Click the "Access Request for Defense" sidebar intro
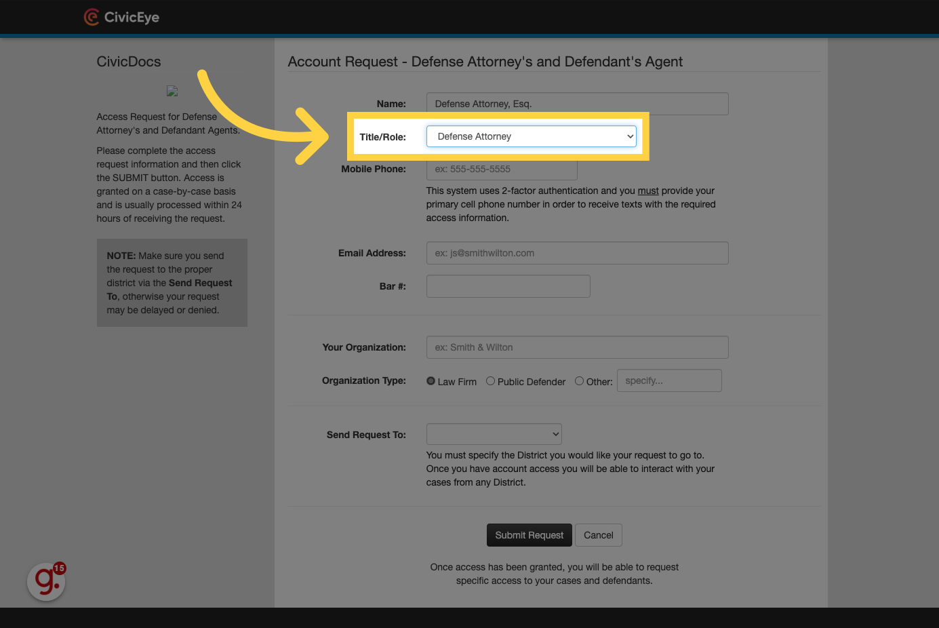This screenshot has width=939, height=628. click(168, 123)
